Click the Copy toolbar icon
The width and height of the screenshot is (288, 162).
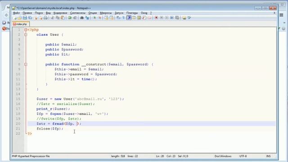tap(58, 18)
